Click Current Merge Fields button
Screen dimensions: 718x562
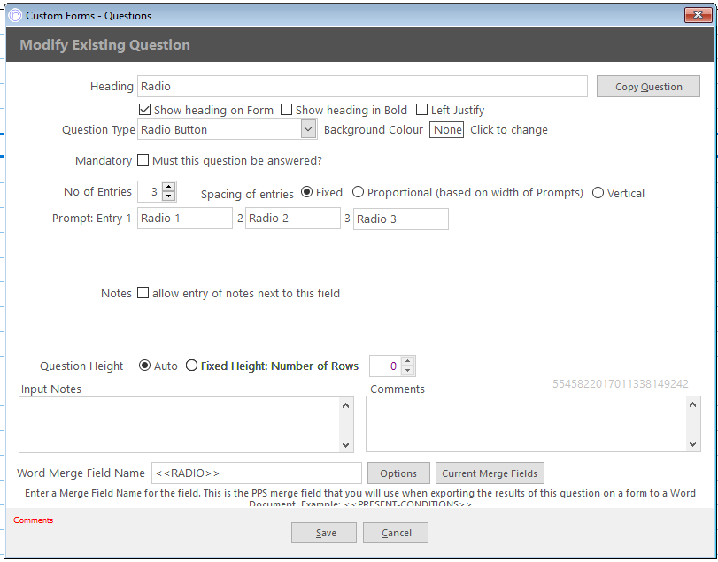click(490, 473)
